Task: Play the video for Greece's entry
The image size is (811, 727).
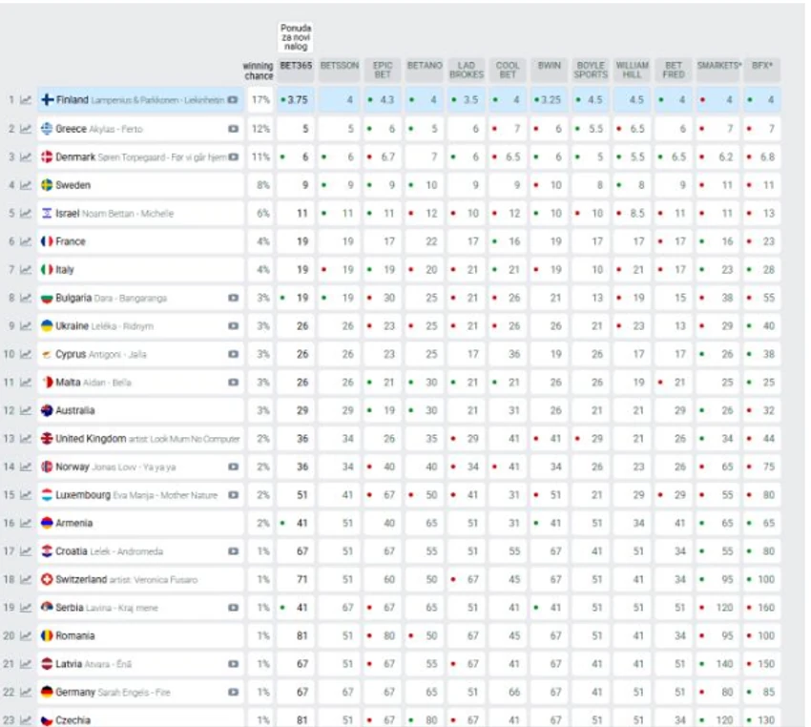Action: (x=233, y=129)
